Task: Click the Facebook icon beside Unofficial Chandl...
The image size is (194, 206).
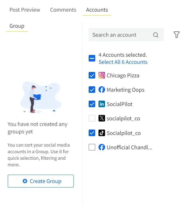Action: [x=102, y=147]
